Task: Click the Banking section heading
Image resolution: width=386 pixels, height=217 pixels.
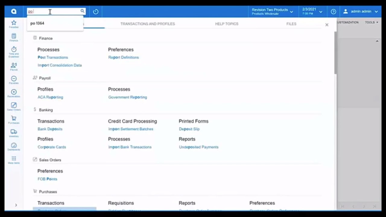Action: pyautogui.click(x=46, y=110)
